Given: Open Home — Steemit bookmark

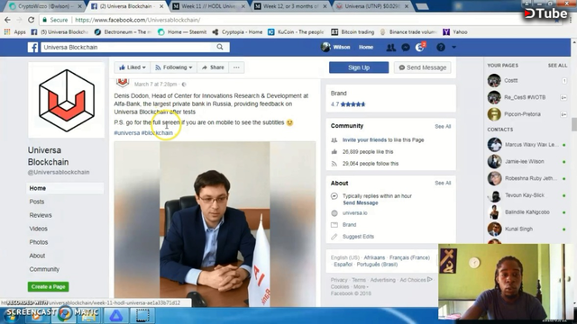Looking at the screenshot, I should [182, 32].
